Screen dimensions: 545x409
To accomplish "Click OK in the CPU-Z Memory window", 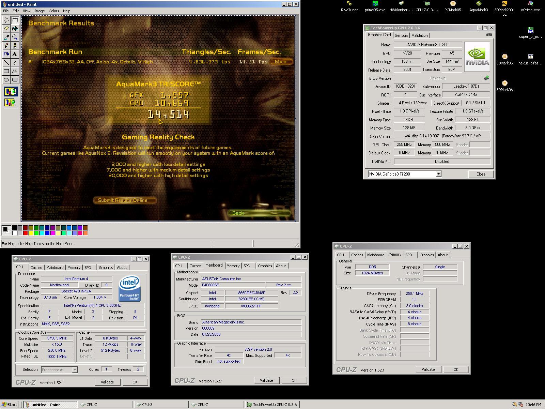I will pyautogui.click(x=456, y=369).
